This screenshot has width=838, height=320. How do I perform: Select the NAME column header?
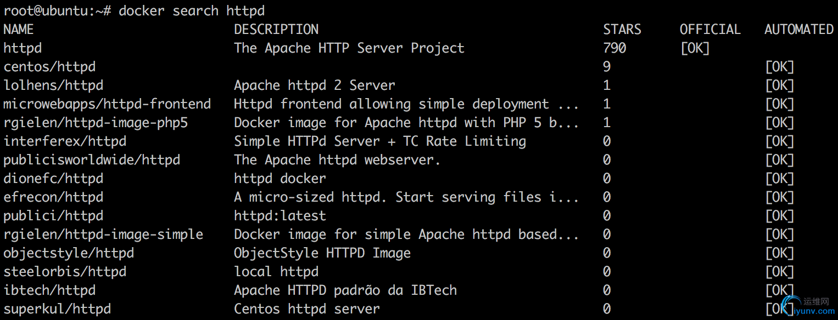[x=19, y=30]
